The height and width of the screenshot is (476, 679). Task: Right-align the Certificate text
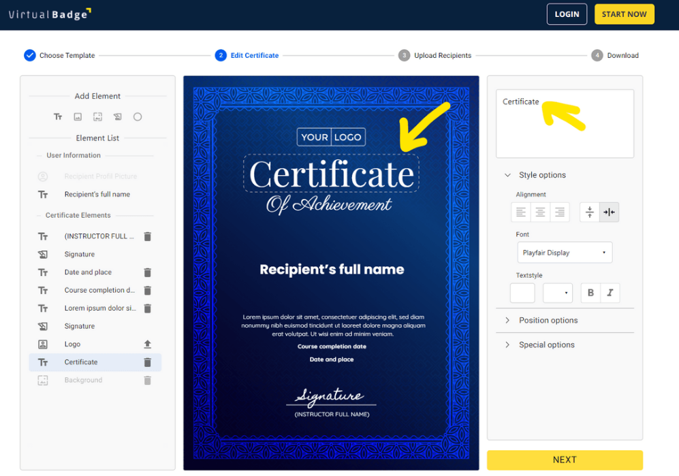click(x=559, y=212)
